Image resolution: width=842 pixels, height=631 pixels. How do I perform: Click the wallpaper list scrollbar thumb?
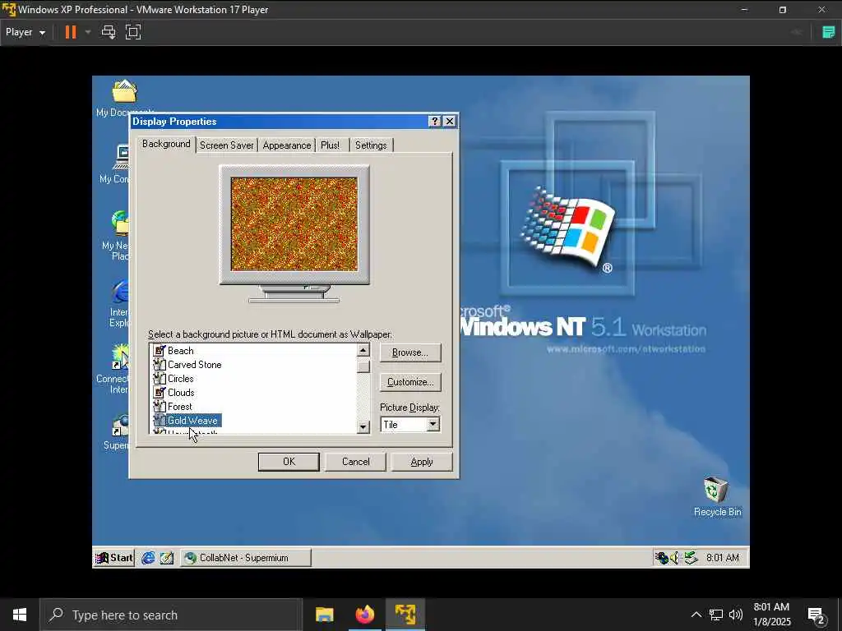click(363, 366)
